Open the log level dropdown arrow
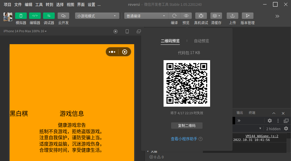Screen dimensions: 291x161 [260, 128]
